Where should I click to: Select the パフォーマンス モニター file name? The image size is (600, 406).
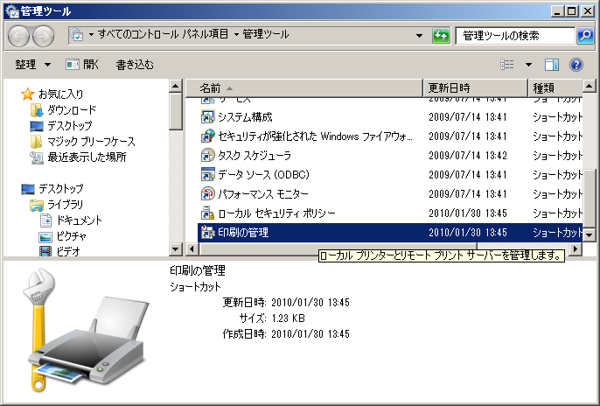(x=263, y=194)
